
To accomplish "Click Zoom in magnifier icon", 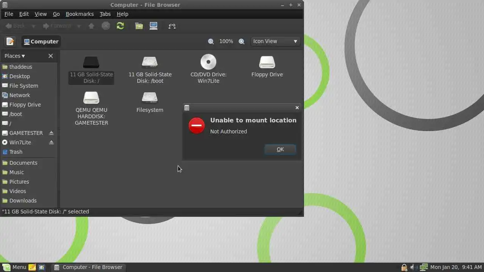I will point(242,41).
